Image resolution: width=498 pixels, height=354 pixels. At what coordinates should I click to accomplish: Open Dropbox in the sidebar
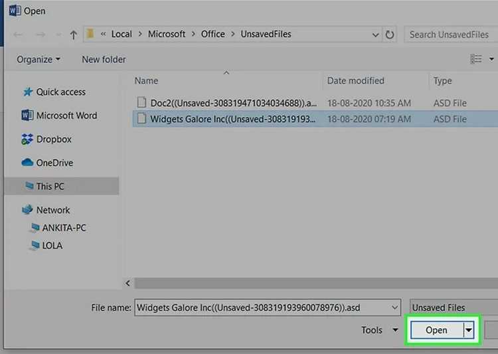[54, 139]
